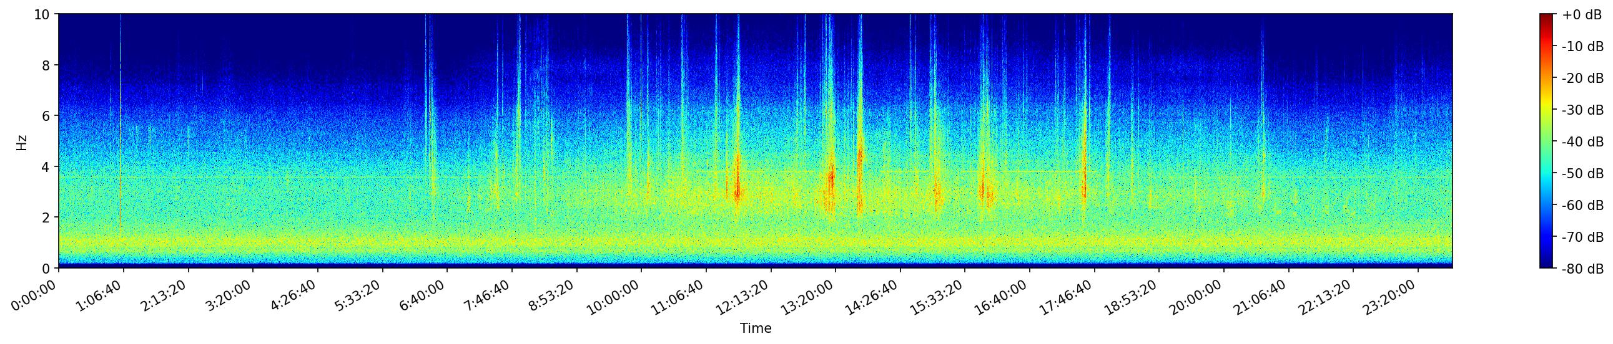Click the "Time" x-axis title

tap(755, 328)
